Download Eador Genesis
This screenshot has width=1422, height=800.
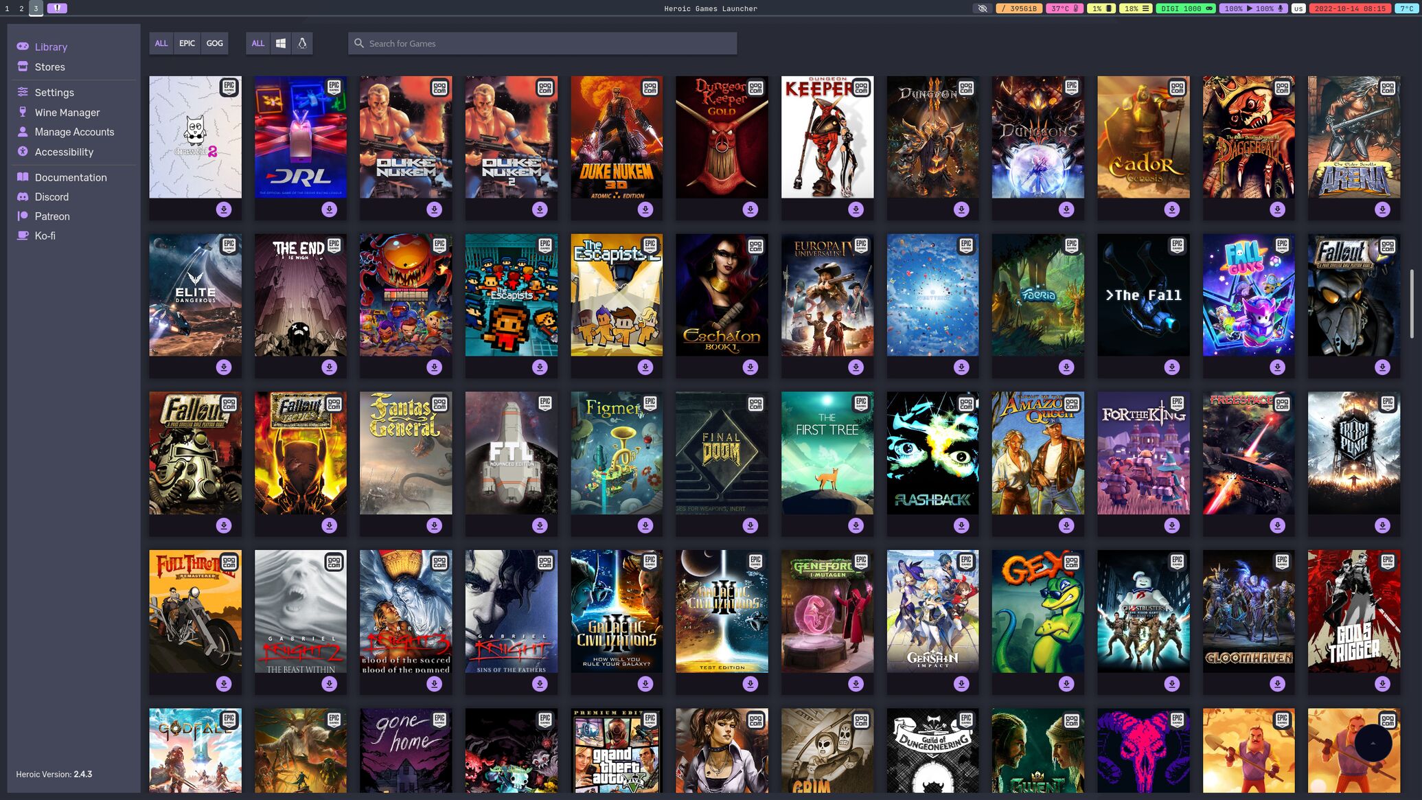(1172, 209)
